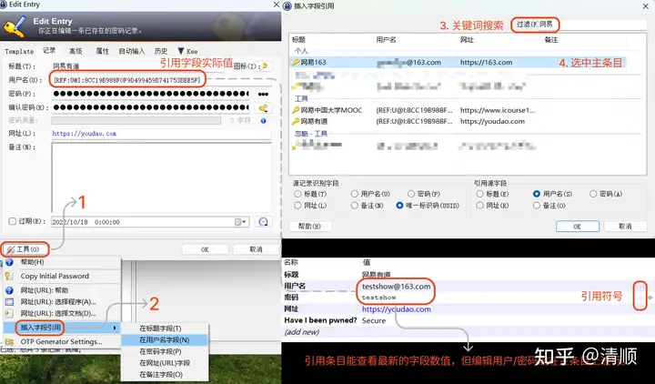
Task: Click the clock preset icon beside the expiry date
Action: pyautogui.click(x=263, y=221)
